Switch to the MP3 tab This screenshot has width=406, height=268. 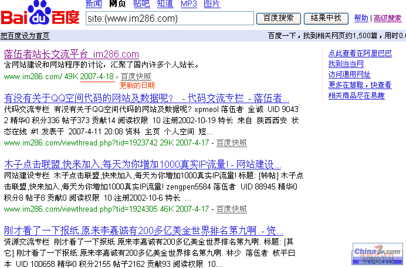(x=189, y=4)
